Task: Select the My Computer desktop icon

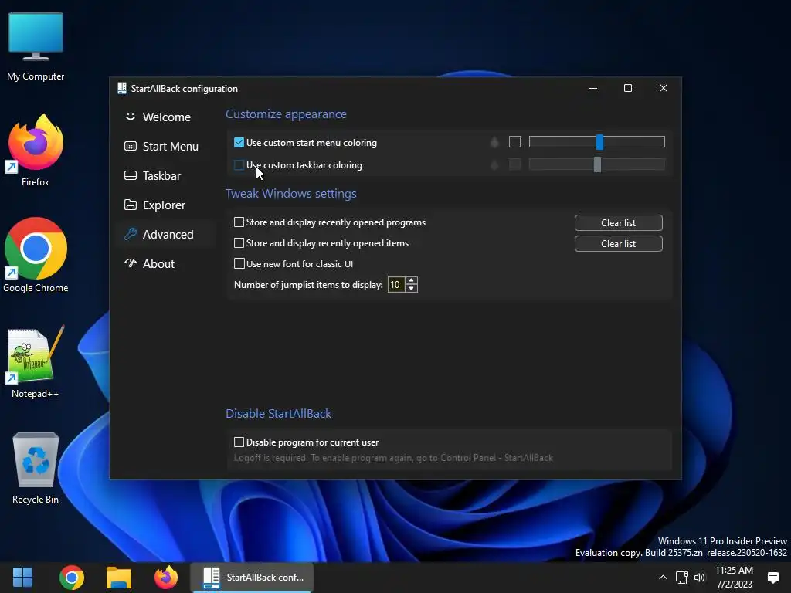Action: point(36,46)
